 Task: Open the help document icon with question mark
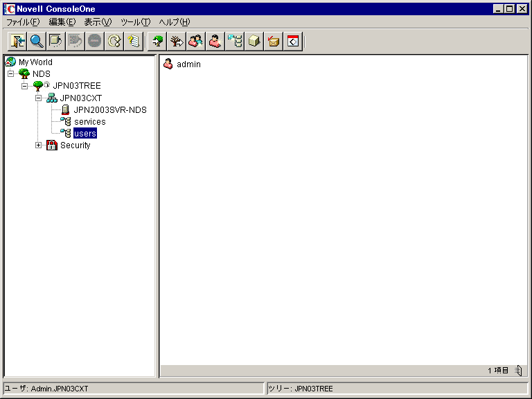coord(133,42)
